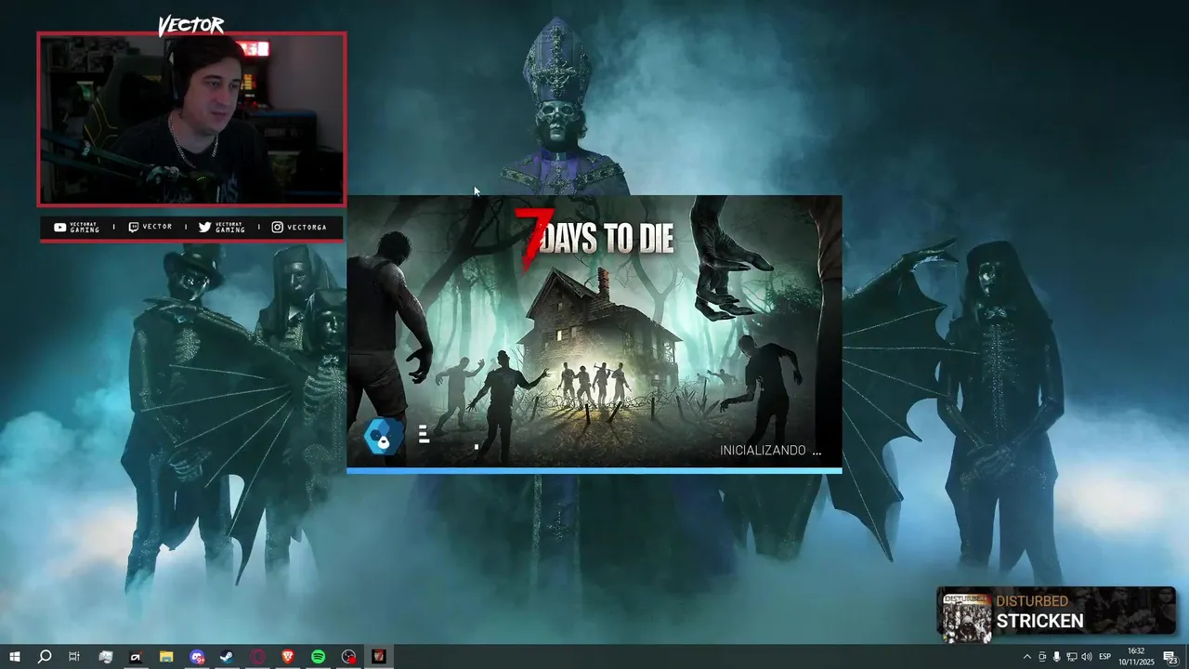Open Brave browser from taskbar
Viewport: 1189px width, 669px height.
(x=287, y=657)
